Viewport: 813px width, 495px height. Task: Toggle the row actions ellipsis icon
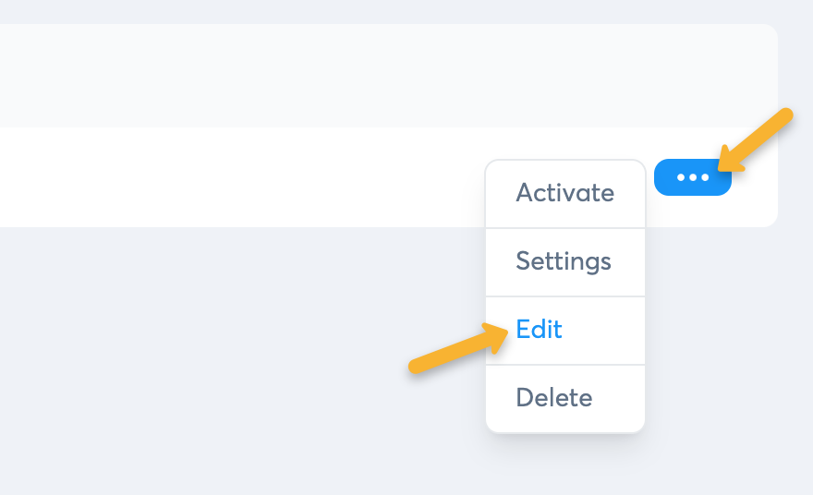point(693,177)
